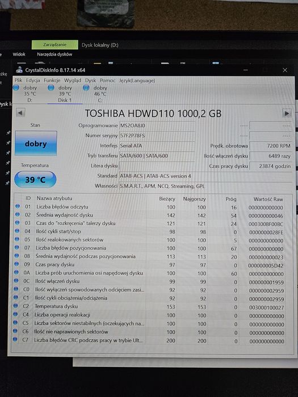
Task: Click the Numer seryjny field
Action: click(x=157, y=136)
